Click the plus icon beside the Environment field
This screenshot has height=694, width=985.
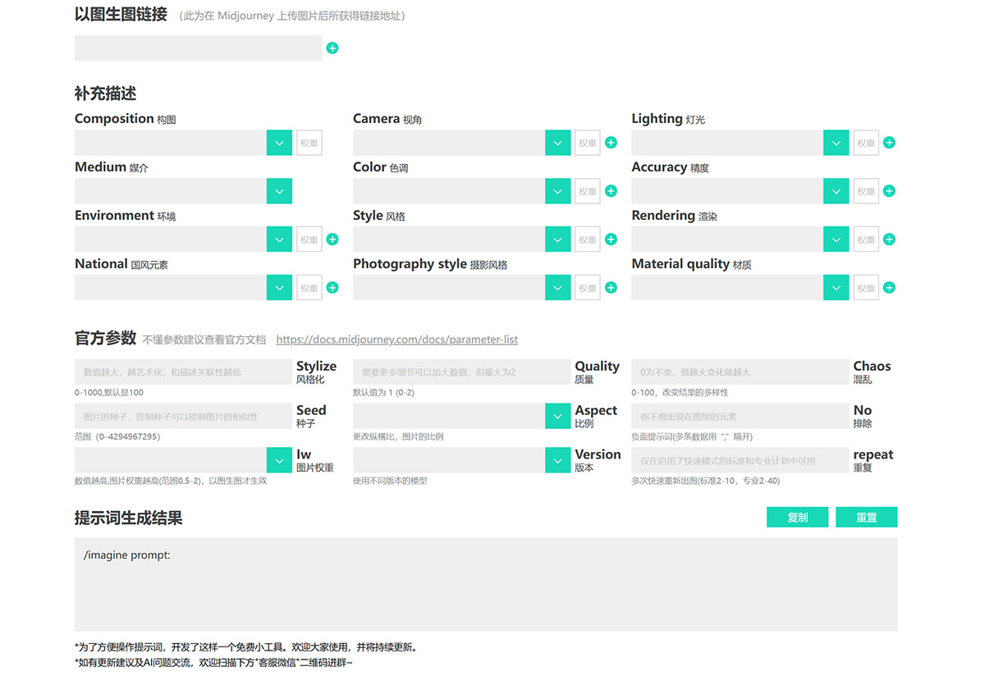(332, 239)
